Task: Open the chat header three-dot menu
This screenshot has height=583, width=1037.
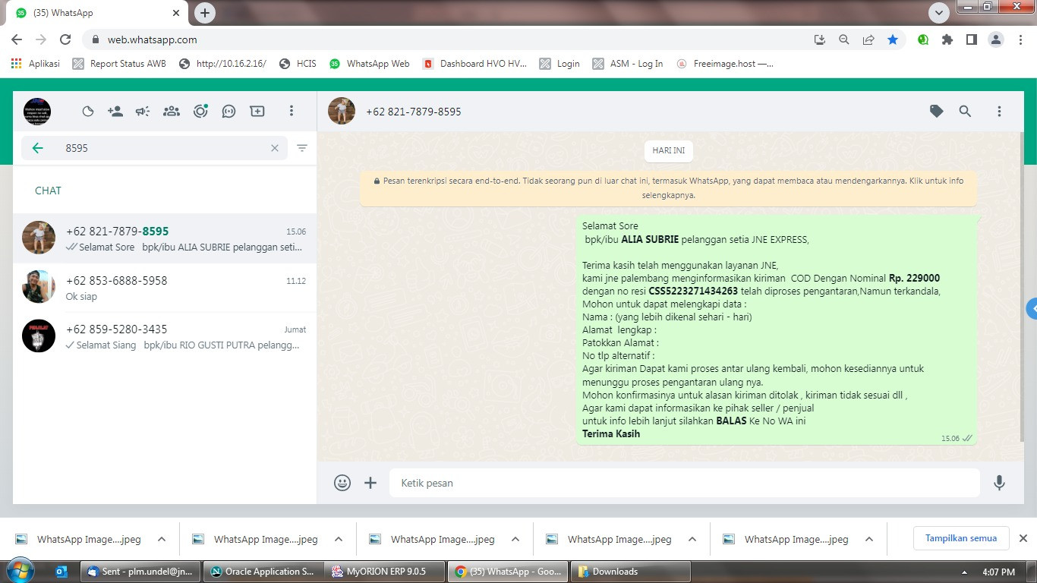Action: tap(999, 112)
